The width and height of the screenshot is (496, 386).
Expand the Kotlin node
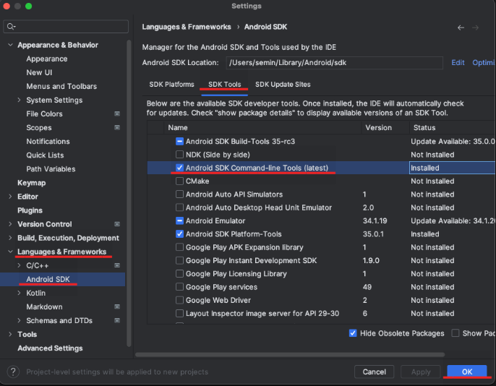pyautogui.click(x=19, y=293)
